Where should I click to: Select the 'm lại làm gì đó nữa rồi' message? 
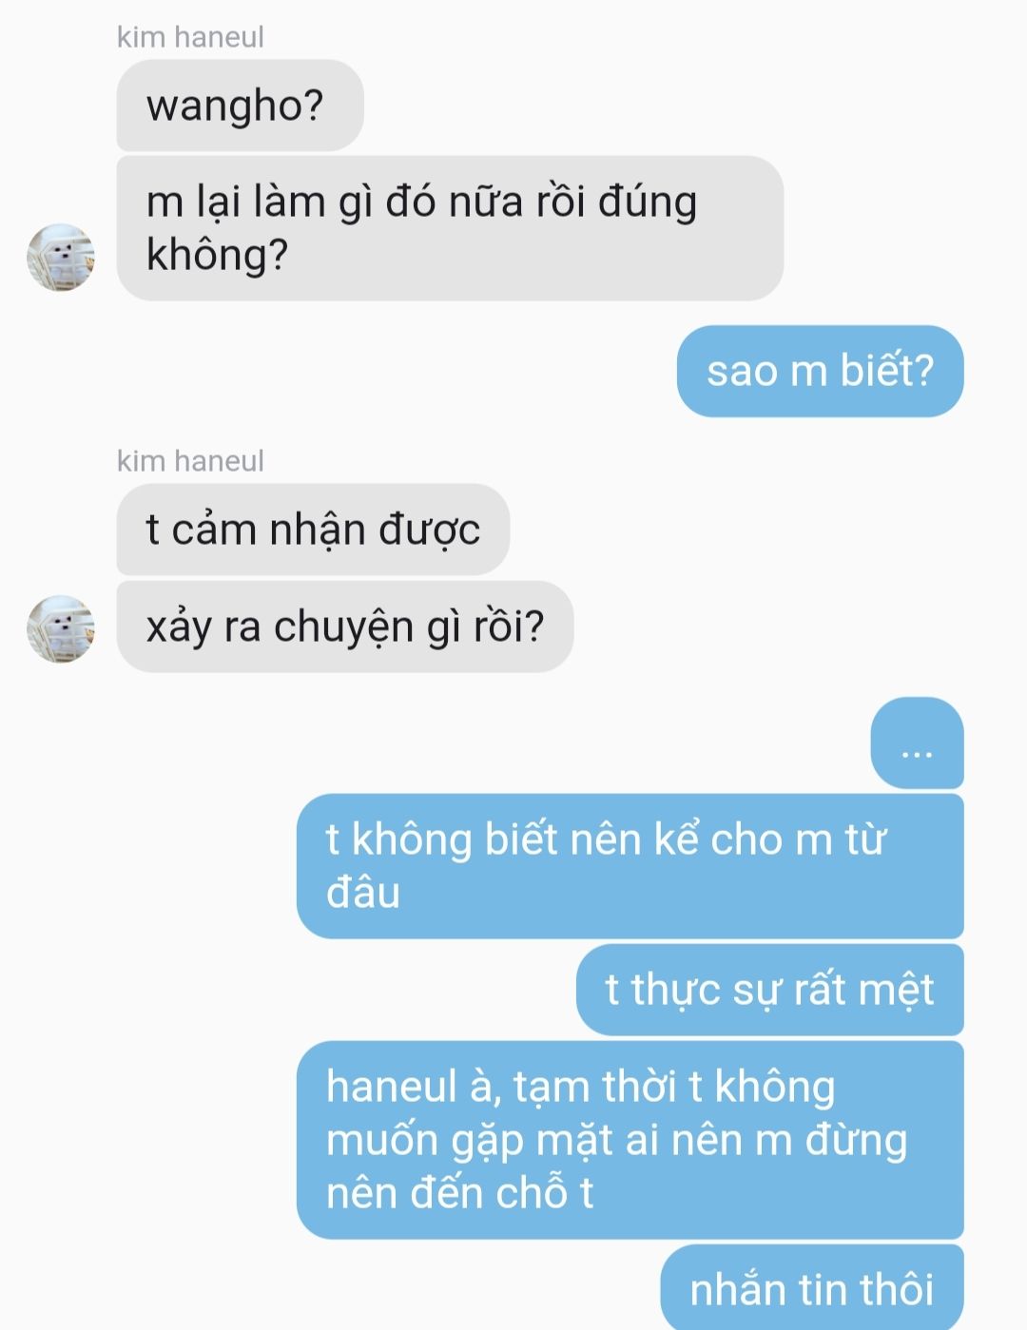[450, 228]
